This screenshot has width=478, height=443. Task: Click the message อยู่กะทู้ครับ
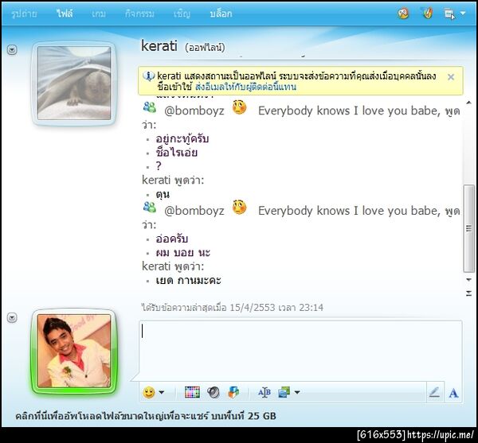point(182,138)
